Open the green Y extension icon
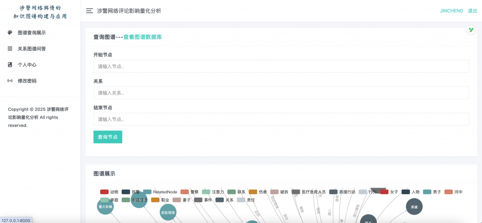This screenshot has width=482, height=223. coord(471,30)
